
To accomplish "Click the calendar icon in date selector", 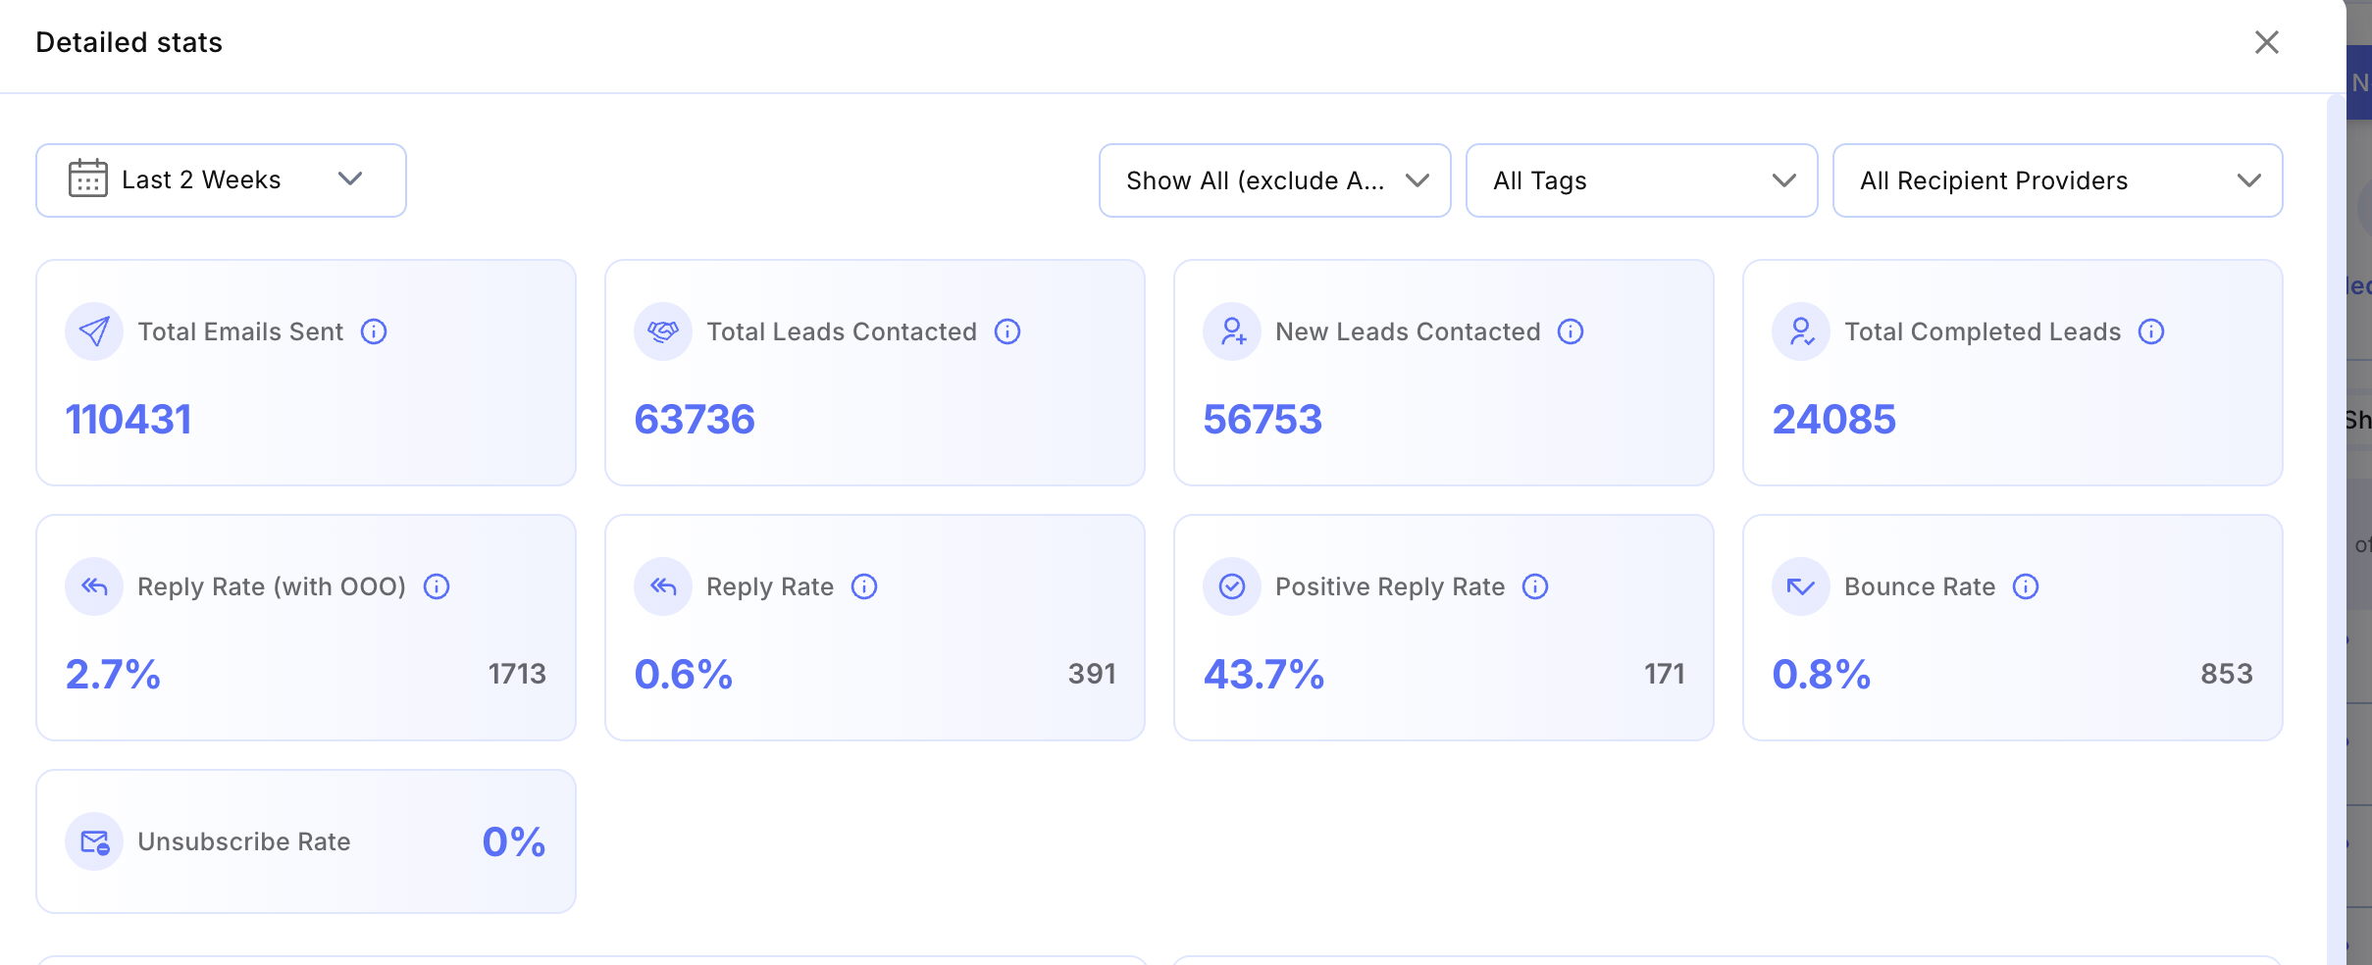I will point(88,179).
